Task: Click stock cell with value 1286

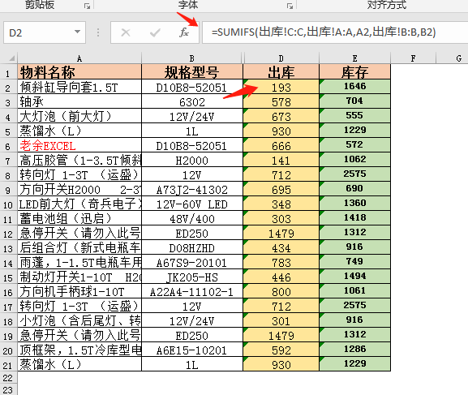Action: [x=355, y=350]
